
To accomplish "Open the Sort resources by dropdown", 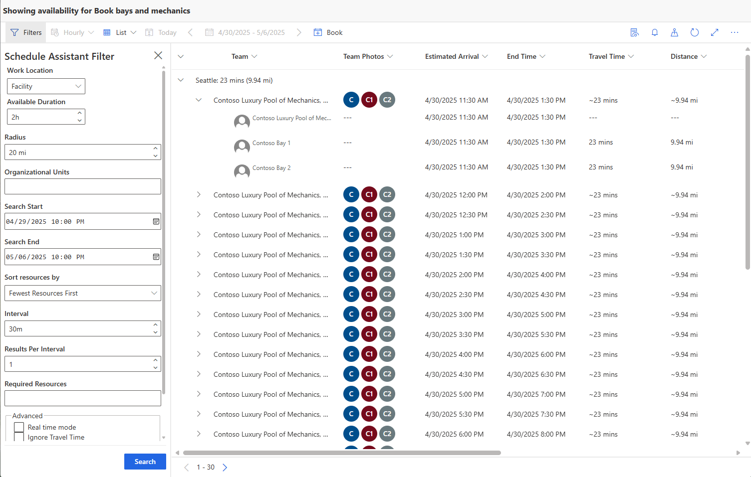I will click(82, 293).
